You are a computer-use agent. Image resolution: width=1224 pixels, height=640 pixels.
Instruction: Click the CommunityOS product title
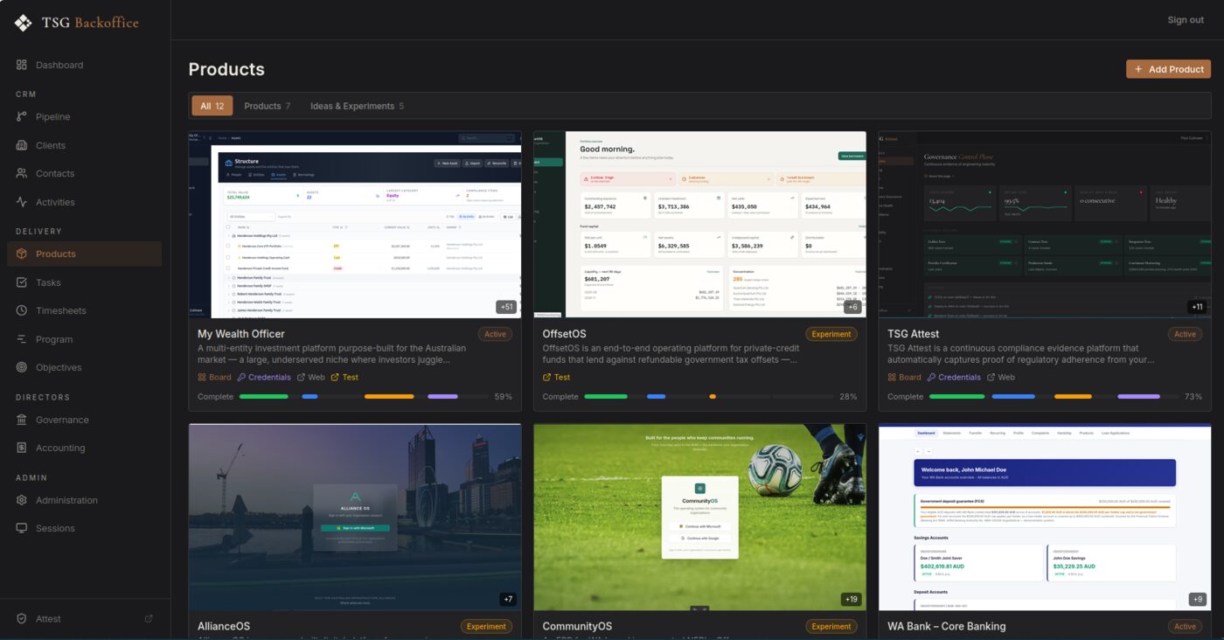(577, 626)
